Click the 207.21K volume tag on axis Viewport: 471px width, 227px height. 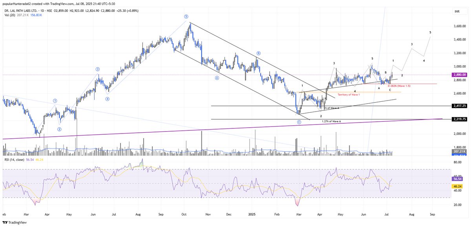(x=459, y=151)
